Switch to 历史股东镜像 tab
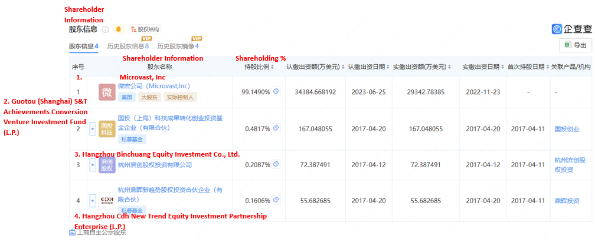Screen dimensions: 595x242 (178, 46)
